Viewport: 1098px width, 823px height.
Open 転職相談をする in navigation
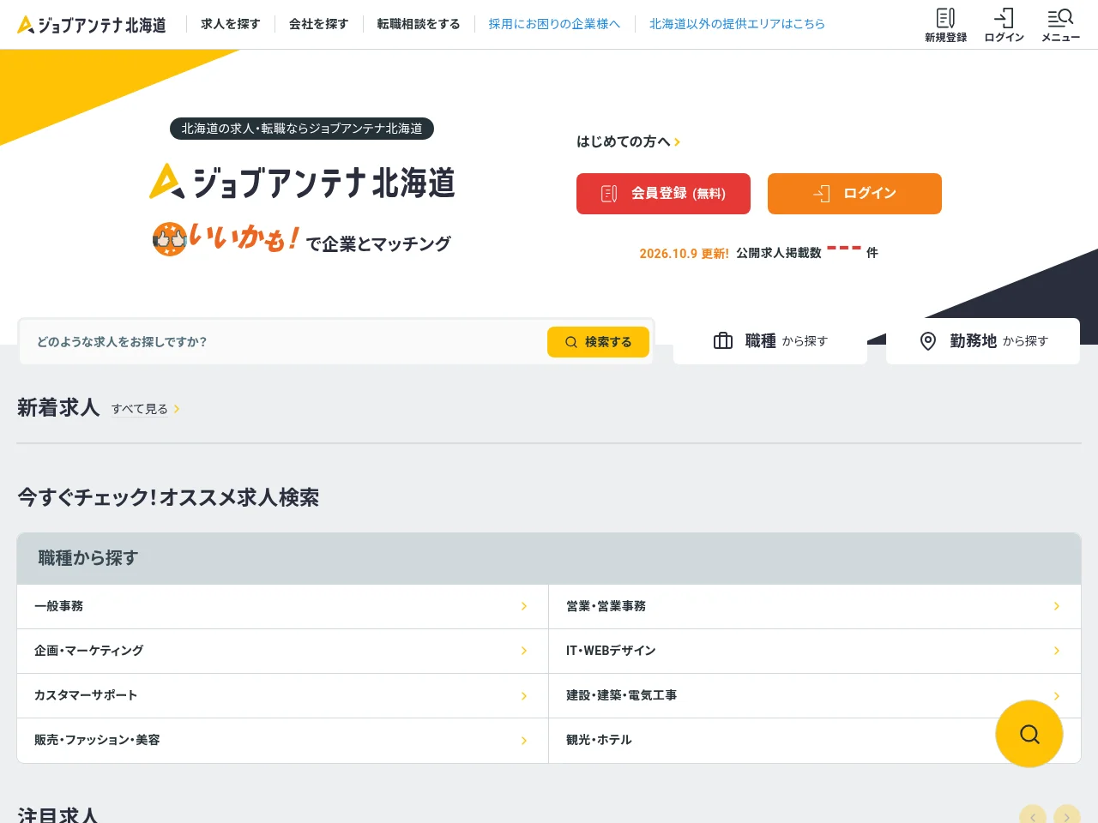coord(419,24)
